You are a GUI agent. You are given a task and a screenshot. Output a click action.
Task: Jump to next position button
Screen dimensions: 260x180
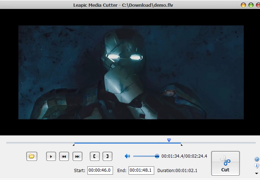click(x=77, y=156)
